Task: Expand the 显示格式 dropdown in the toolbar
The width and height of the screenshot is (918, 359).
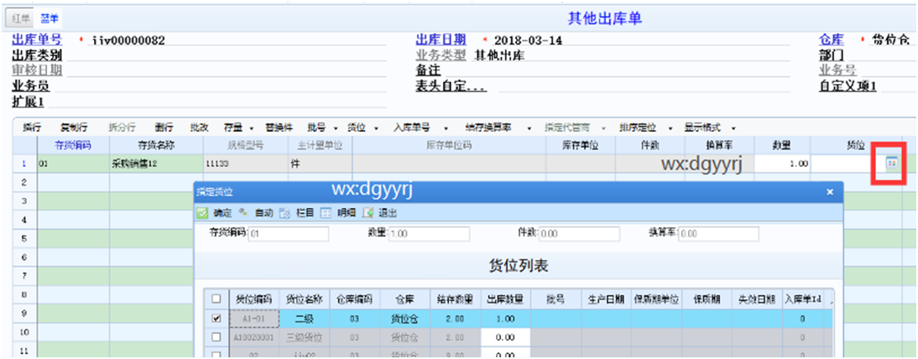Action: (733, 127)
